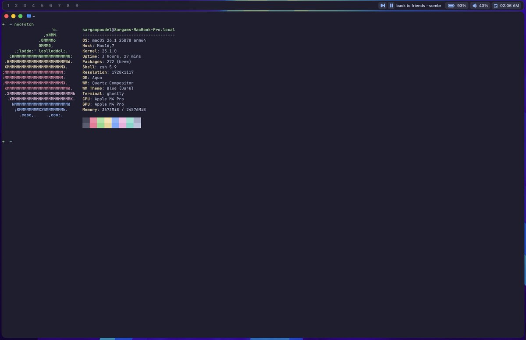The width and height of the screenshot is (526, 340).
Task: Switch to workspace 3
Action: (25, 6)
